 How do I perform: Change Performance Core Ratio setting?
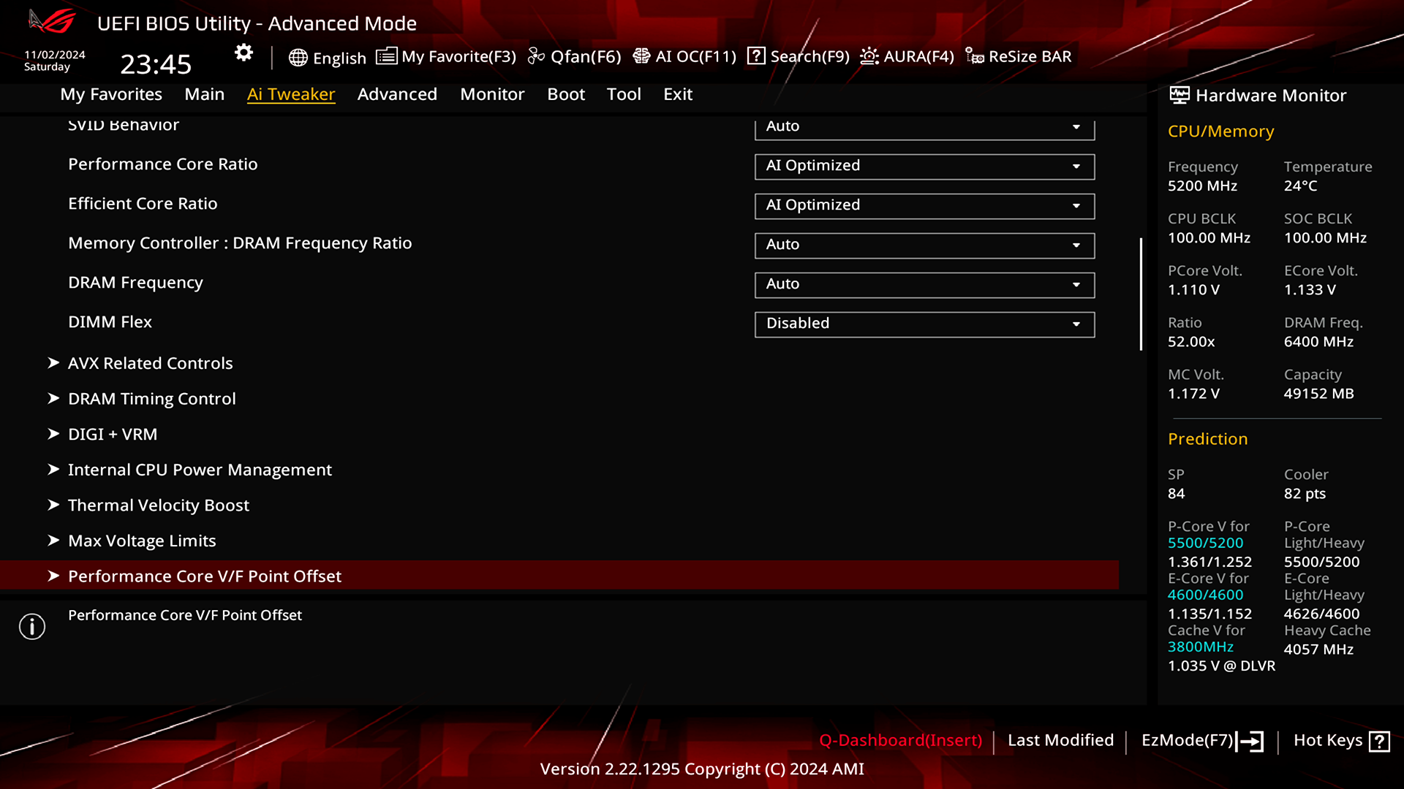pyautogui.click(x=924, y=164)
